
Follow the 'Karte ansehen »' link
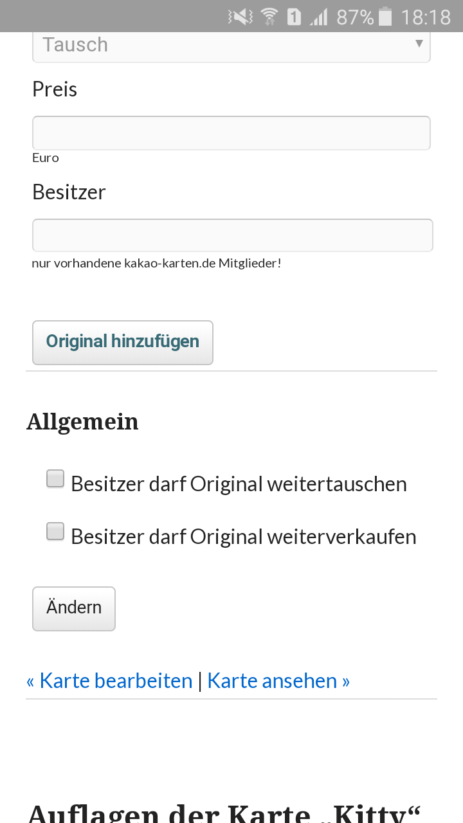[x=278, y=681]
